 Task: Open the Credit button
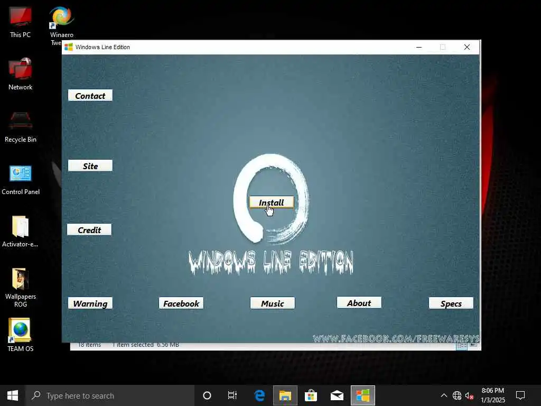tap(89, 229)
